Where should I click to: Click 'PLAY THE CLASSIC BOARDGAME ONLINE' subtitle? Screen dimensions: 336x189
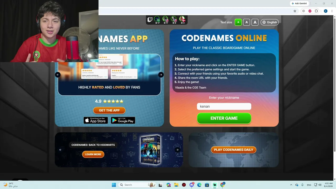224,48
